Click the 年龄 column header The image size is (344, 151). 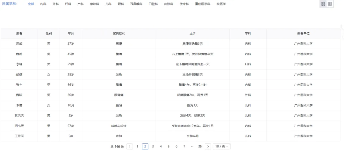point(71,33)
